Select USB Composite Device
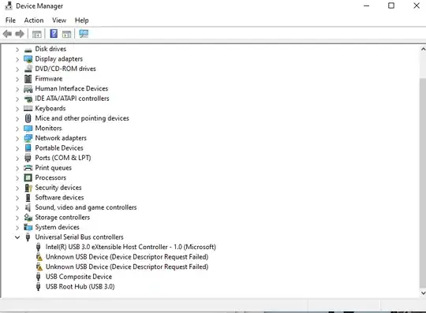Screen dimensions: 426x313 click(x=79, y=277)
